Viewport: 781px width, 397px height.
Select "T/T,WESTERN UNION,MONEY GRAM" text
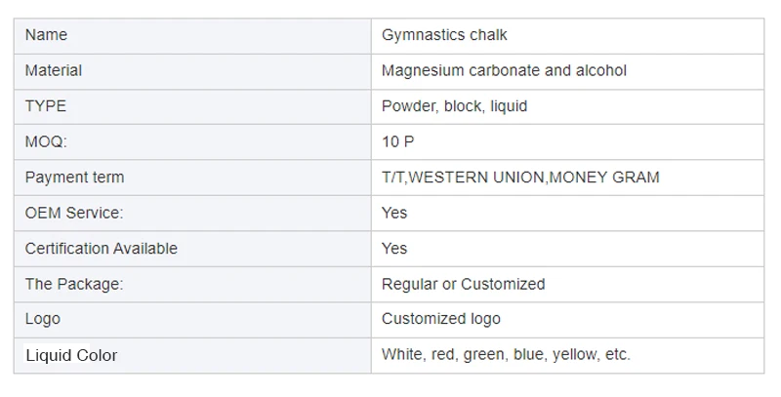coord(520,178)
